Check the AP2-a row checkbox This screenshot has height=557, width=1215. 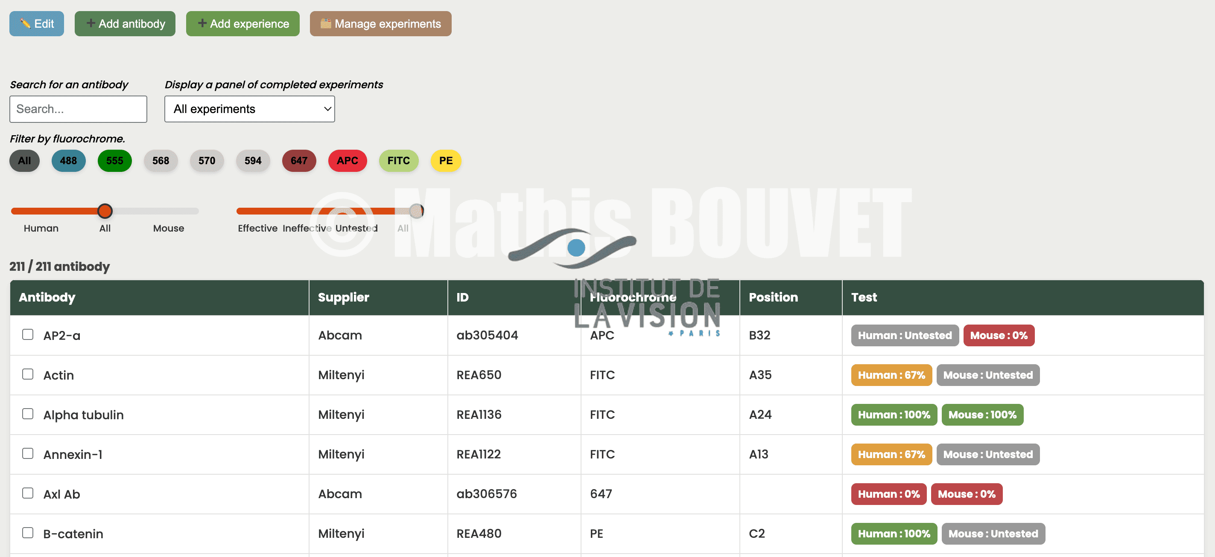coord(28,334)
